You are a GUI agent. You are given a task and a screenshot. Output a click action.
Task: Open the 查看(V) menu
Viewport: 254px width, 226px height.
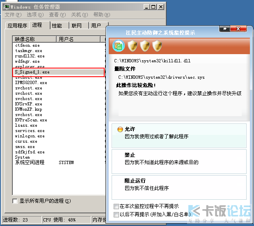57,15
